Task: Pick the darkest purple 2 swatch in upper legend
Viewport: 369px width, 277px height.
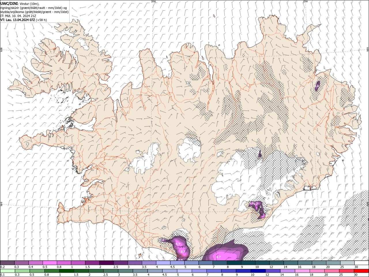Action: pyautogui.click(x=106, y=263)
